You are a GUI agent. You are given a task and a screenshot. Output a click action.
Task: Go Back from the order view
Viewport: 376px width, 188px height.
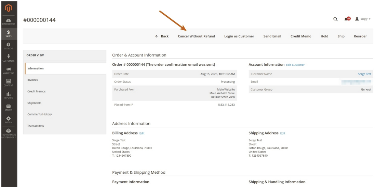162,36
